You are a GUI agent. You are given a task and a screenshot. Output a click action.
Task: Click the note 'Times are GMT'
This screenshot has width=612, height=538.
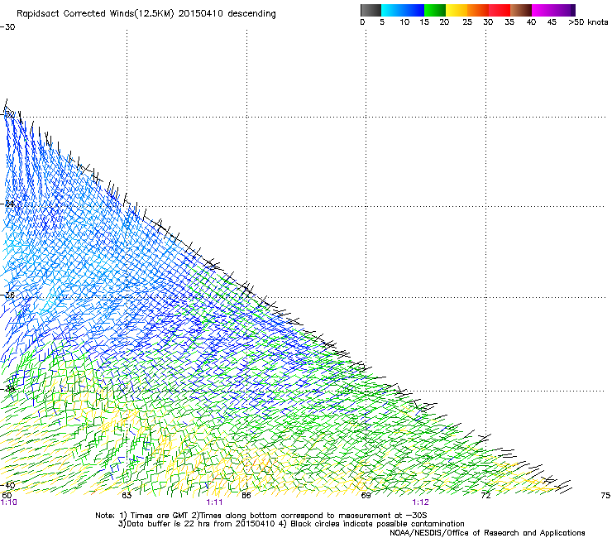coord(160,516)
